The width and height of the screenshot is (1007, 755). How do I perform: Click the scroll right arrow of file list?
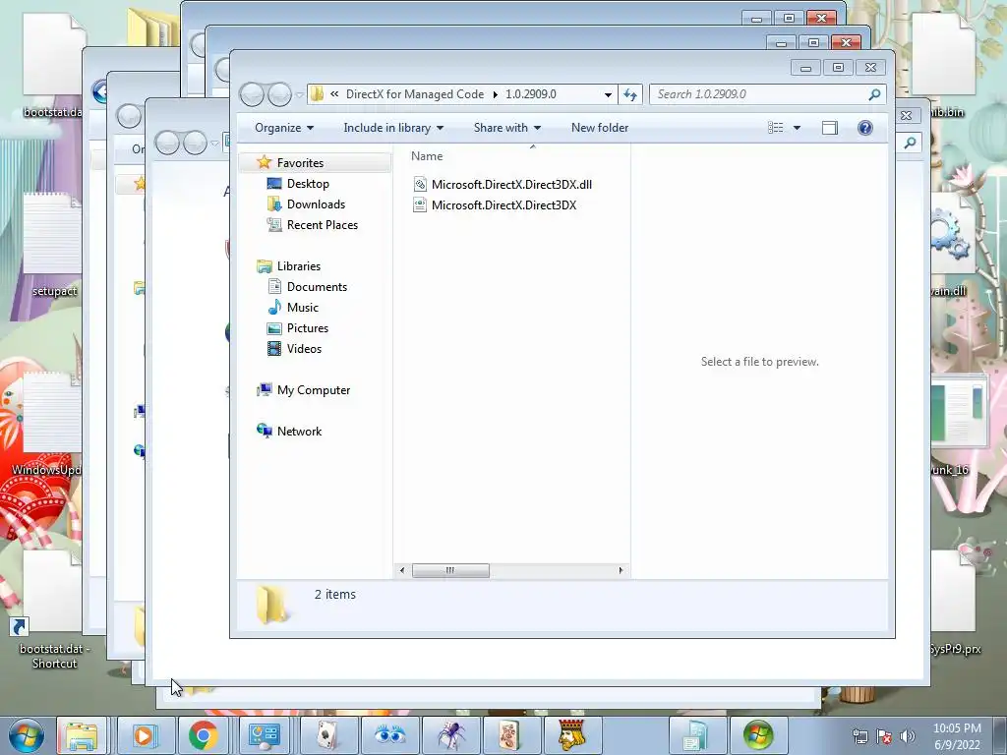pos(621,570)
